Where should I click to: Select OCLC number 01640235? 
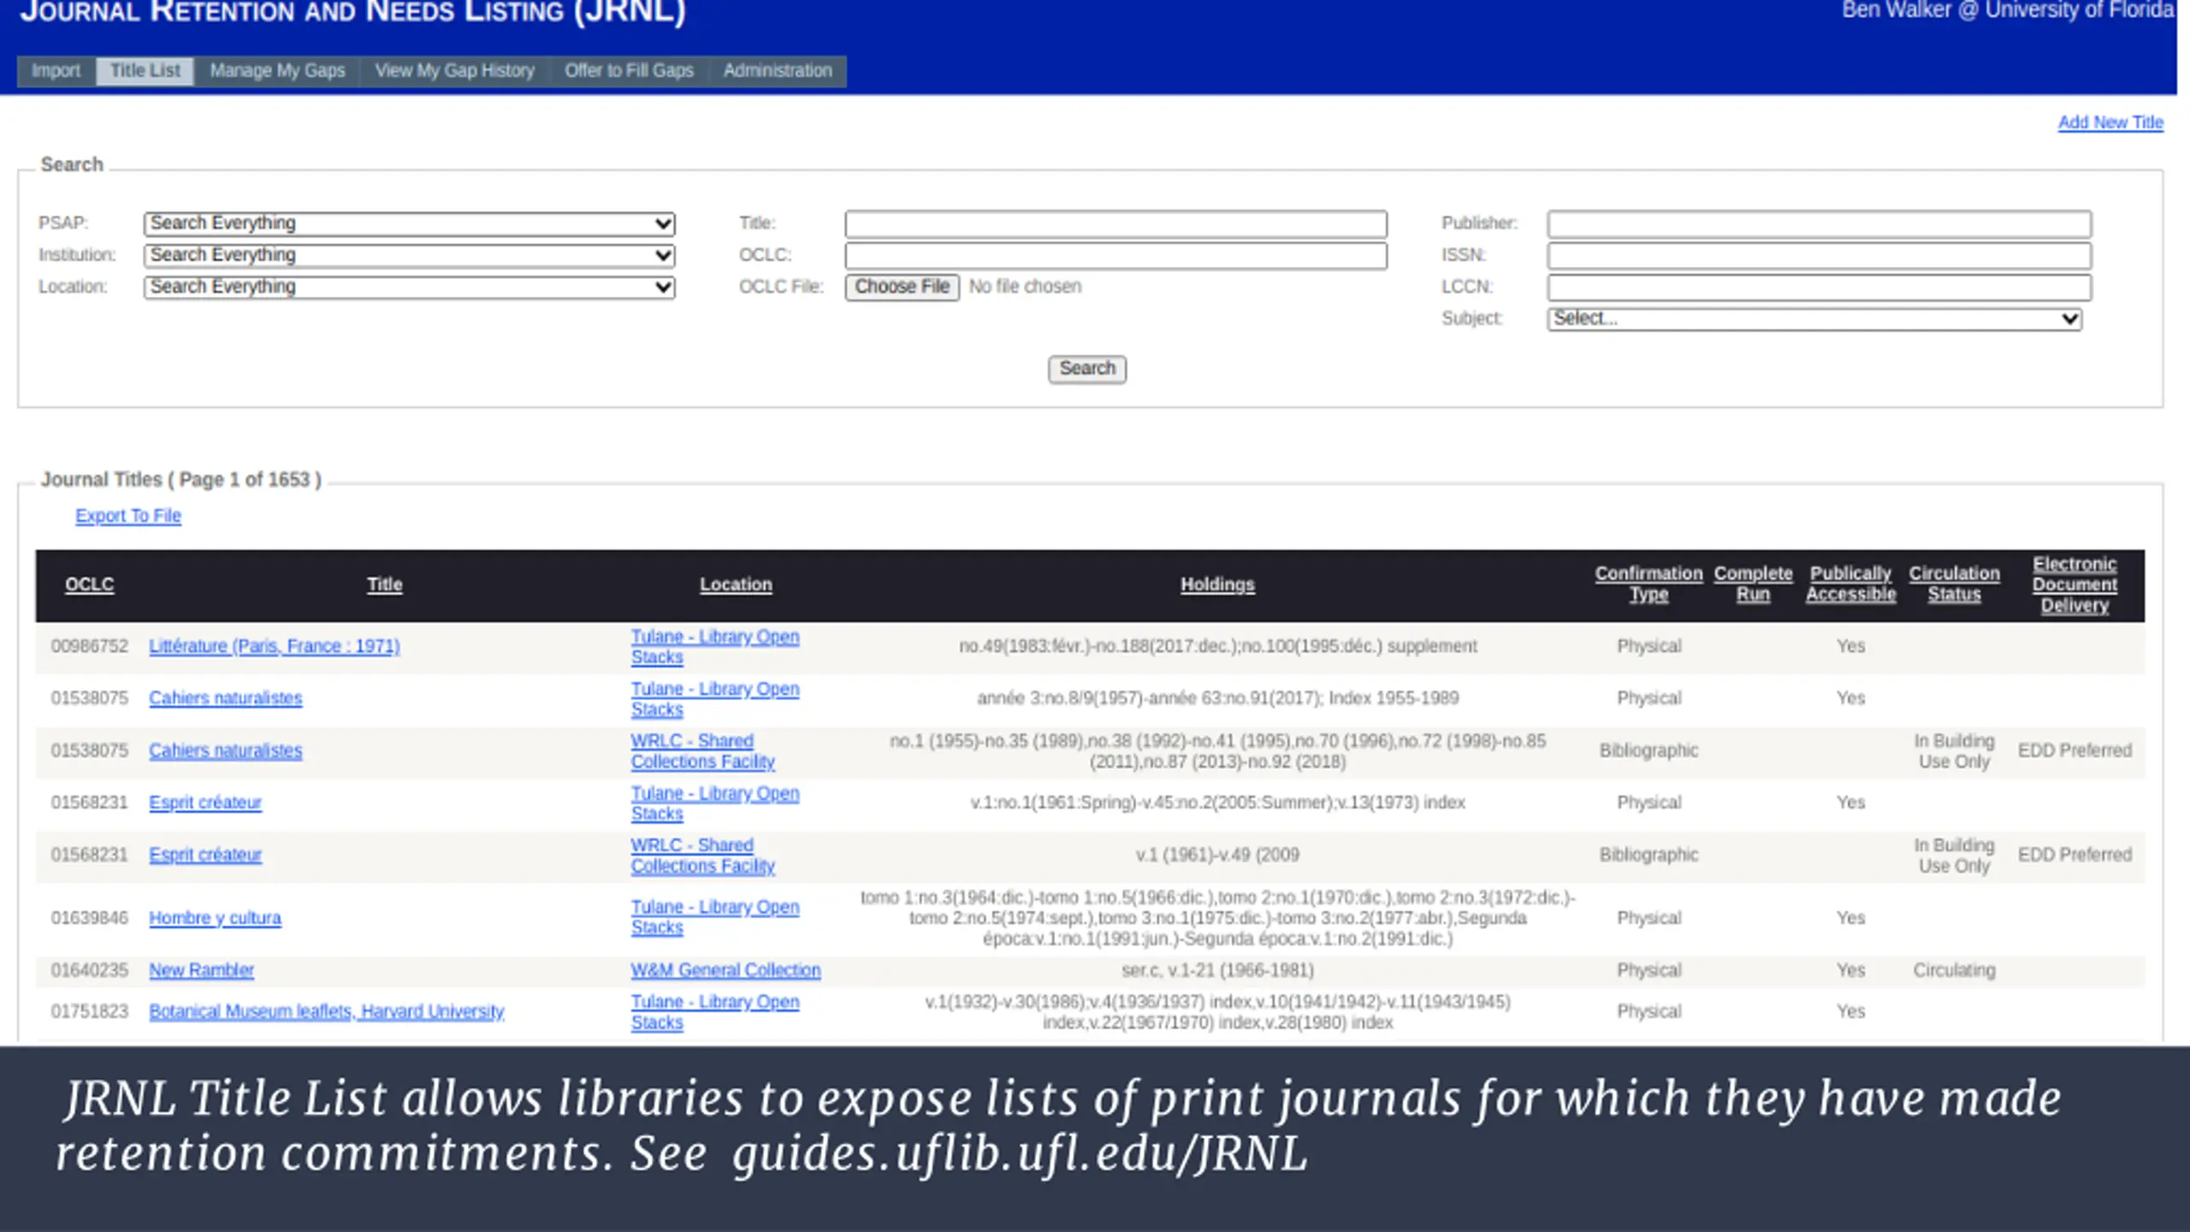(x=89, y=970)
